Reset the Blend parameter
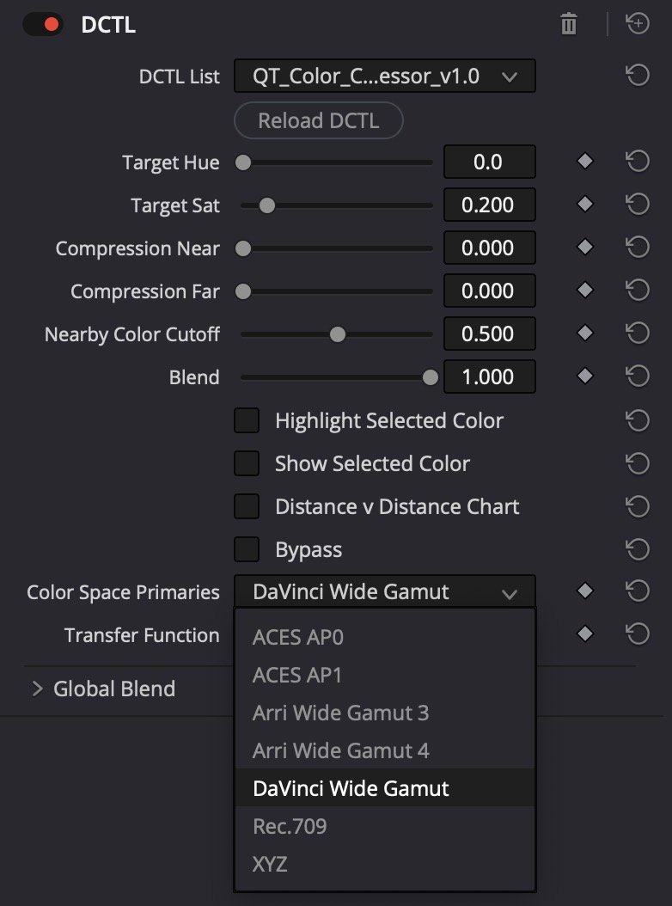 click(x=637, y=376)
